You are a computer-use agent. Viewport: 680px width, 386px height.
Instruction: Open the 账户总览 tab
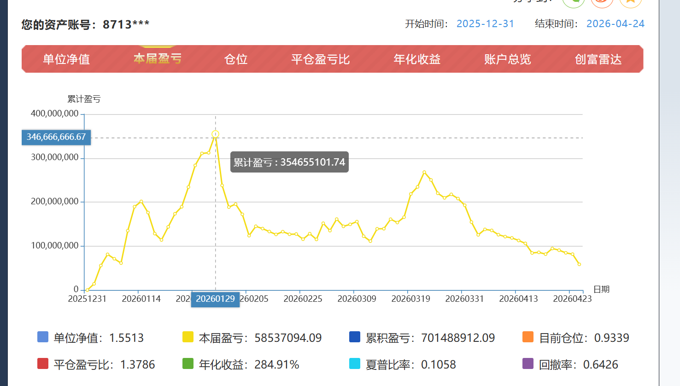[507, 59]
